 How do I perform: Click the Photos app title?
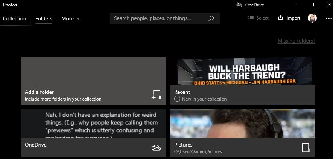point(10,5)
